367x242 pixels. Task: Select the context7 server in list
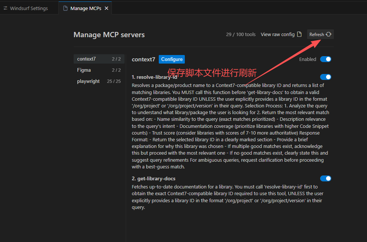tap(99, 59)
